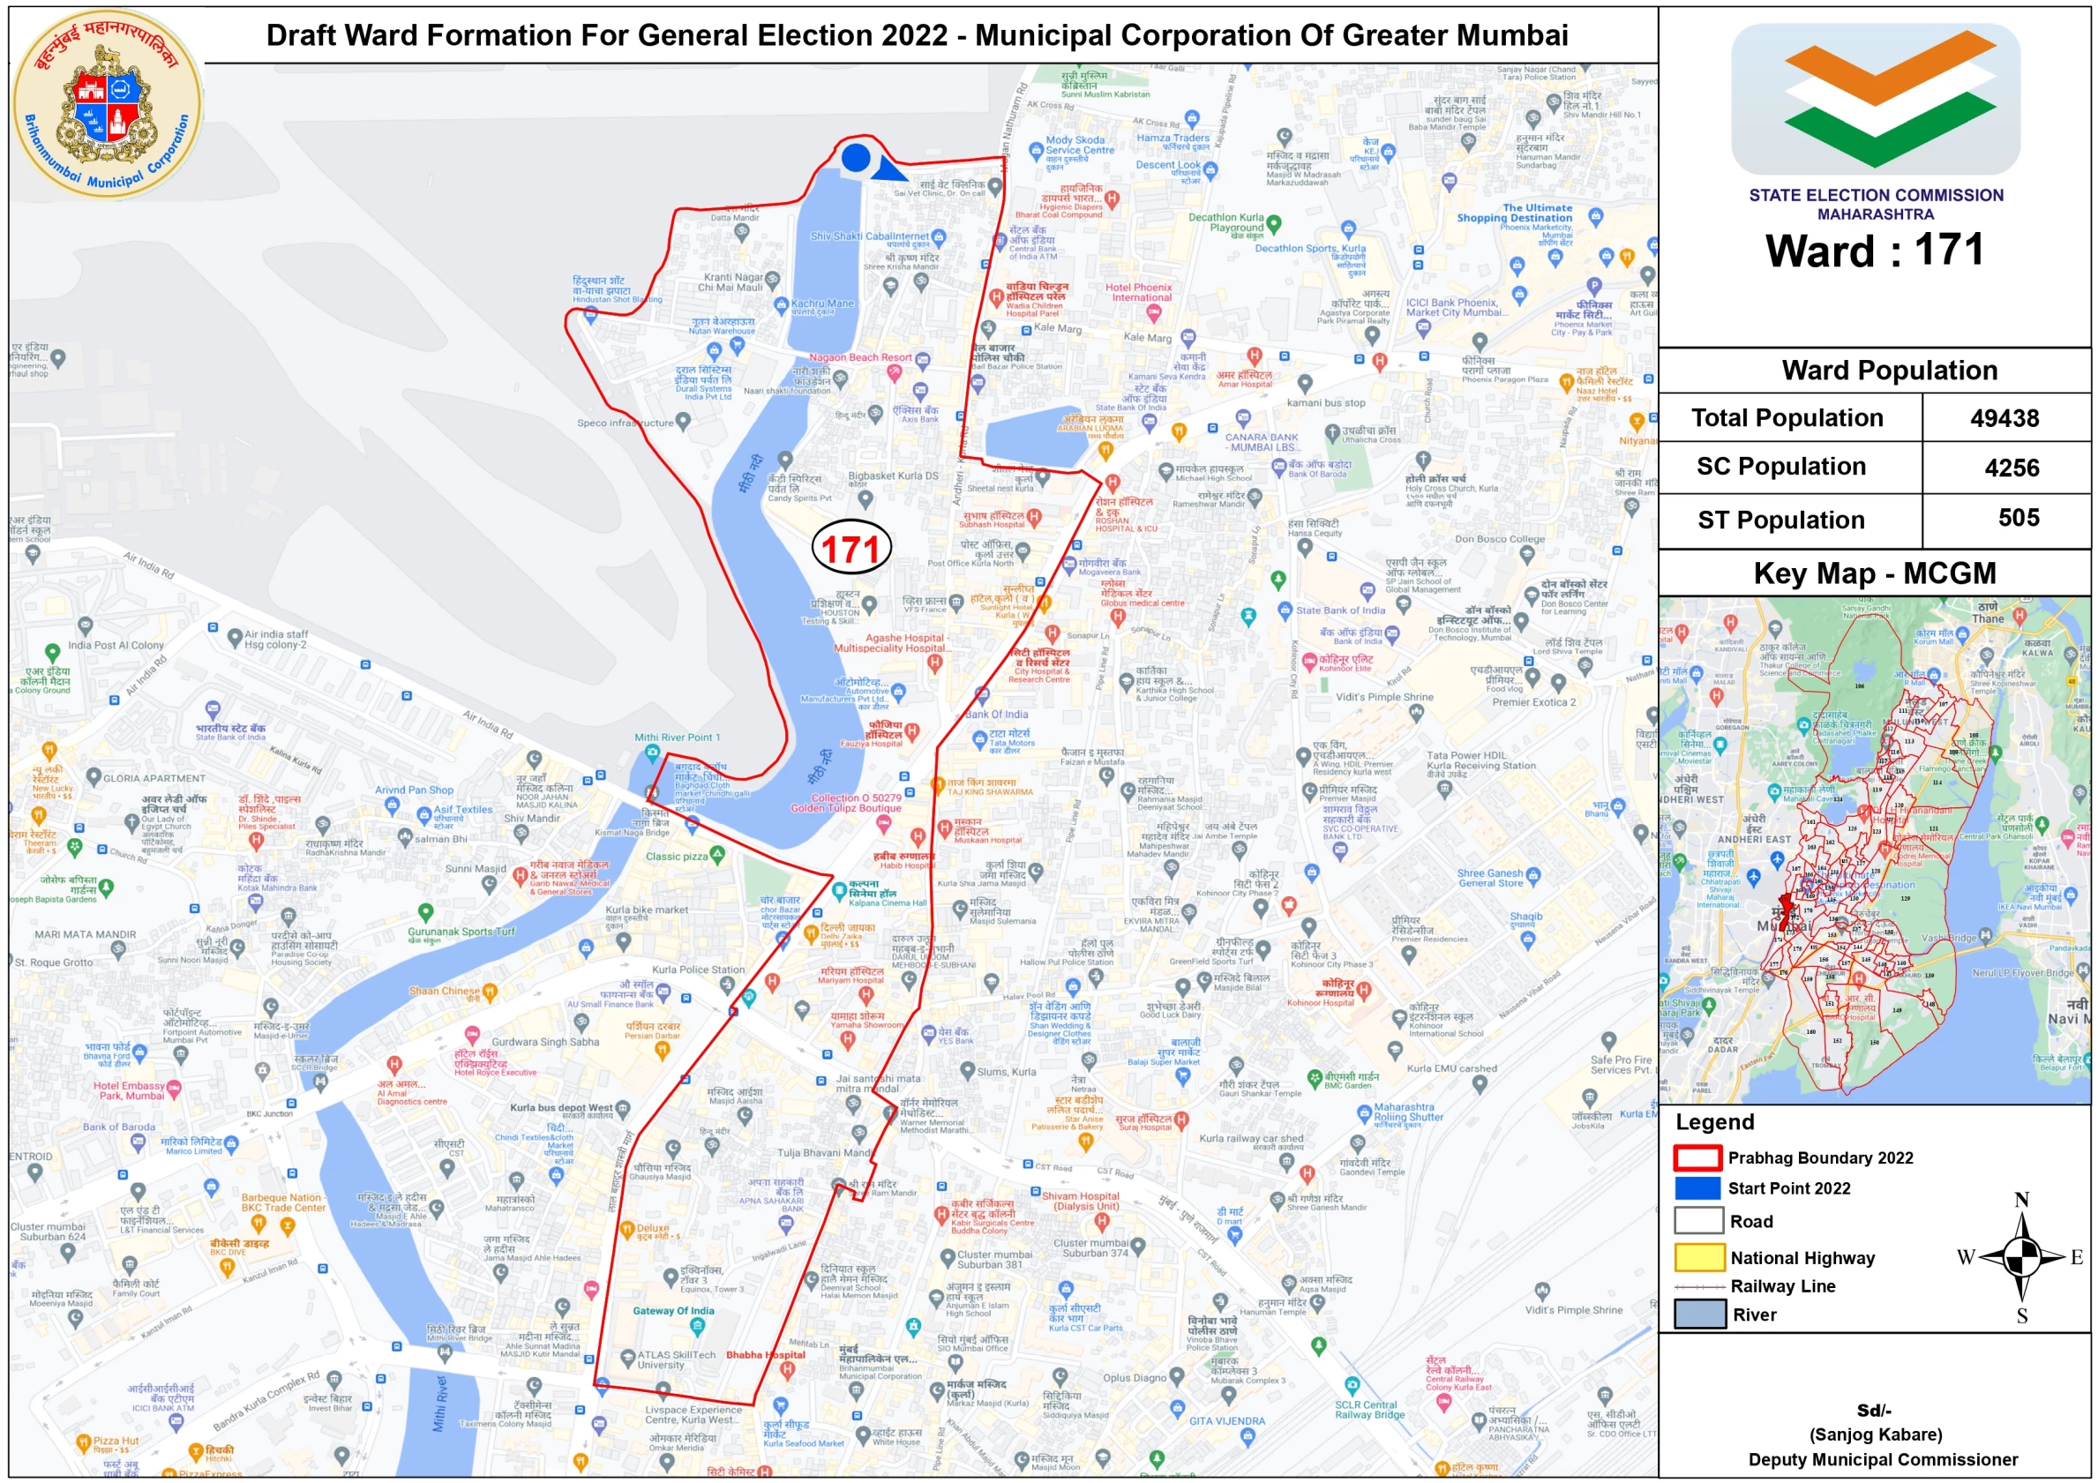Click the River legend blue swatch
The height and width of the screenshot is (1483, 2098).
tap(1698, 1314)
